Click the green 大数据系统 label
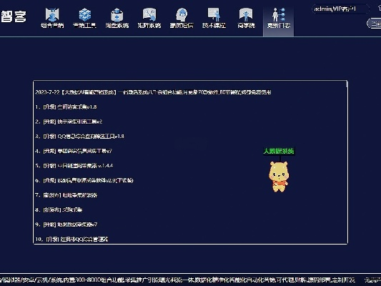This screenshot has height=286, width=381. [x=279, y=151]
